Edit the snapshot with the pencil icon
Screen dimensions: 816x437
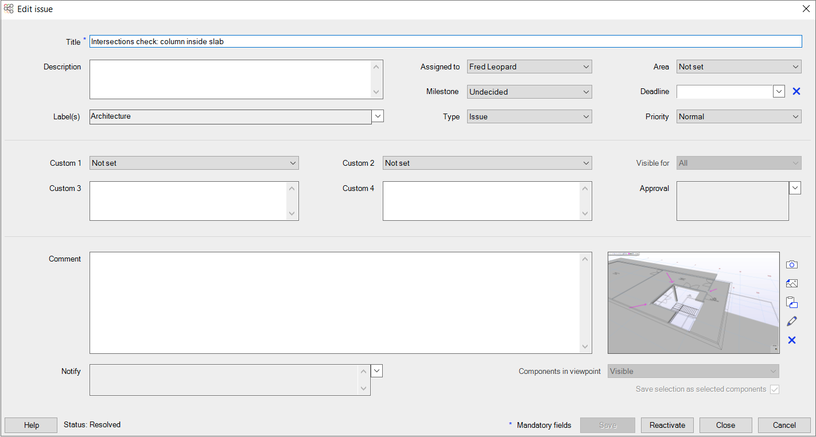(x=792, y=321)
